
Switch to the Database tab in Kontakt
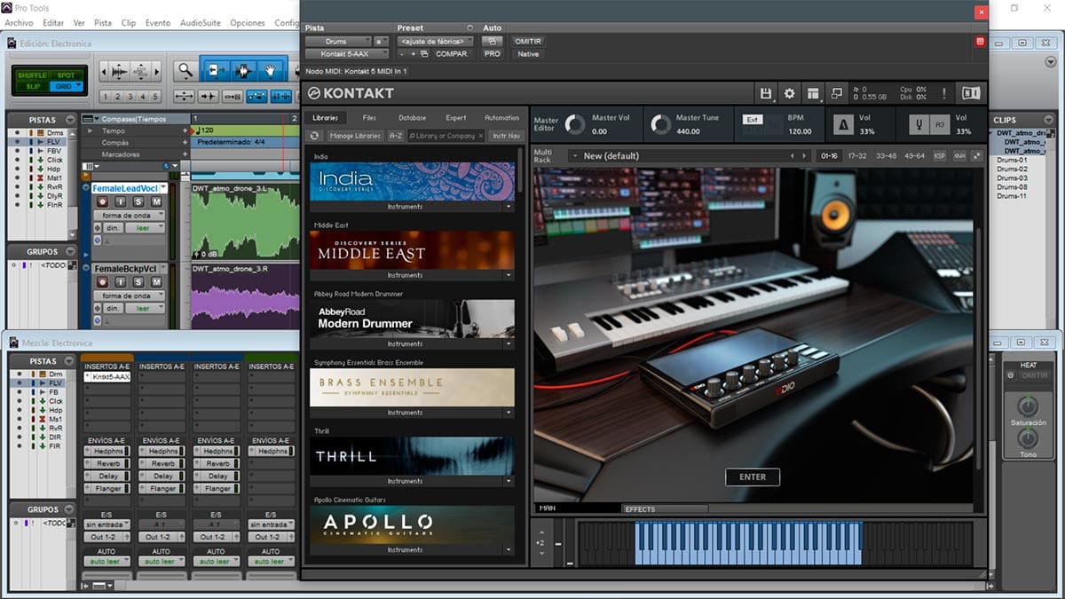(412, 117)
